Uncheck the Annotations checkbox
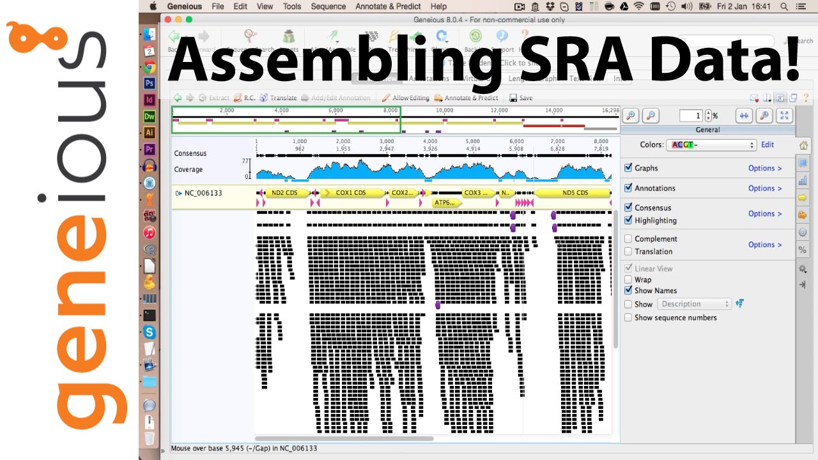The width and height of the screenshot is (818, 460). [x=628, y=188]
